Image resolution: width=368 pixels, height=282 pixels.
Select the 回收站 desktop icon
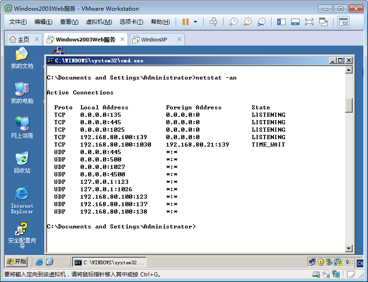click(22, 162)
